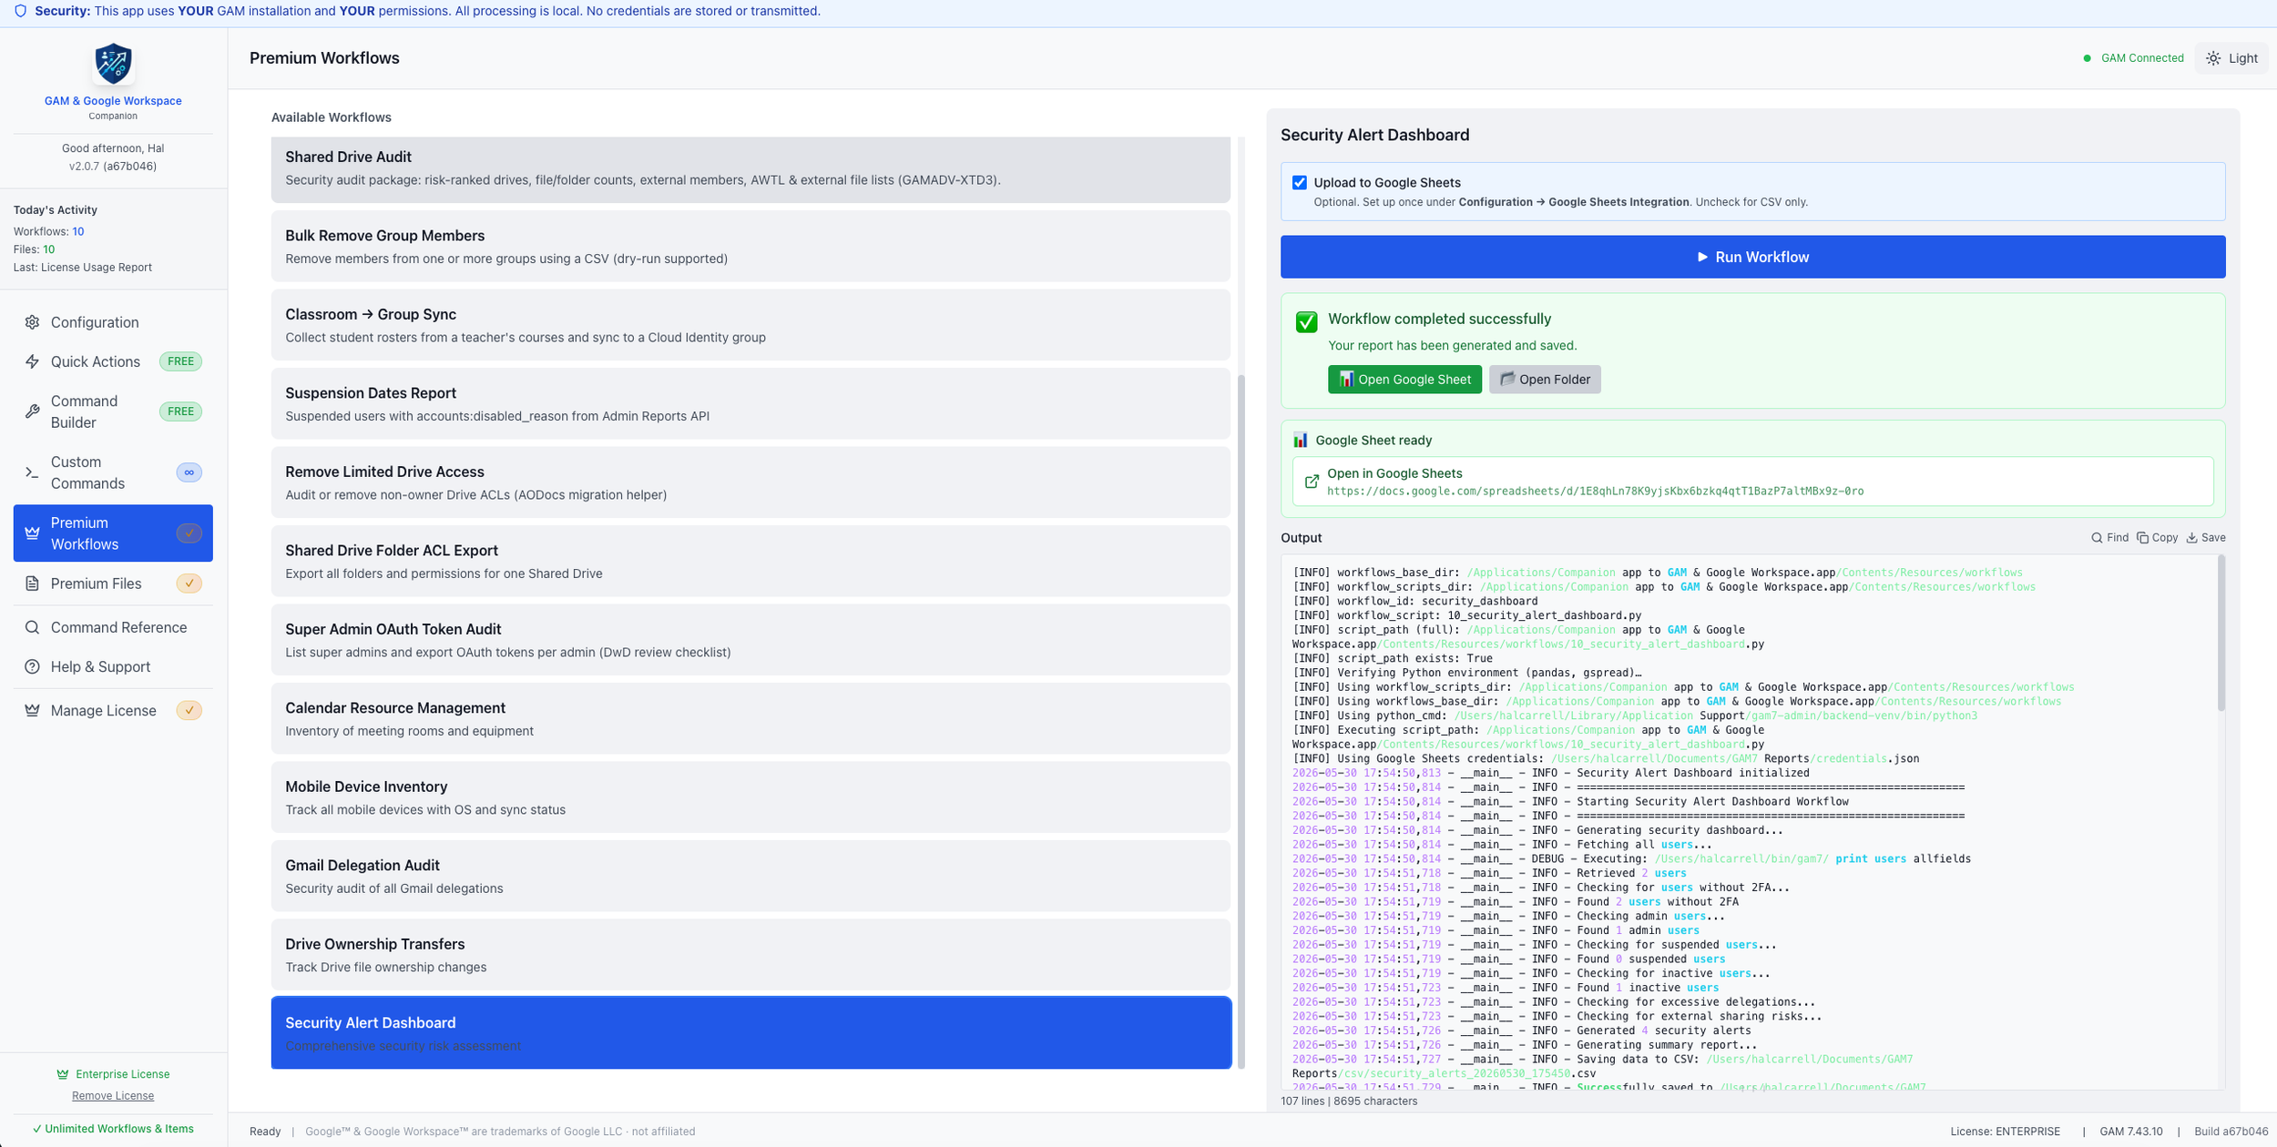The width and height of the screenshot is (2277, 1147).
Task: Click the security banner shield icon
Action: click(x=20, y=11)
